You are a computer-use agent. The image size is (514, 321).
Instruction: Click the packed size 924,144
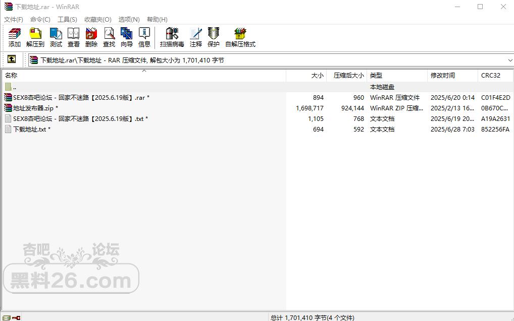353,108
